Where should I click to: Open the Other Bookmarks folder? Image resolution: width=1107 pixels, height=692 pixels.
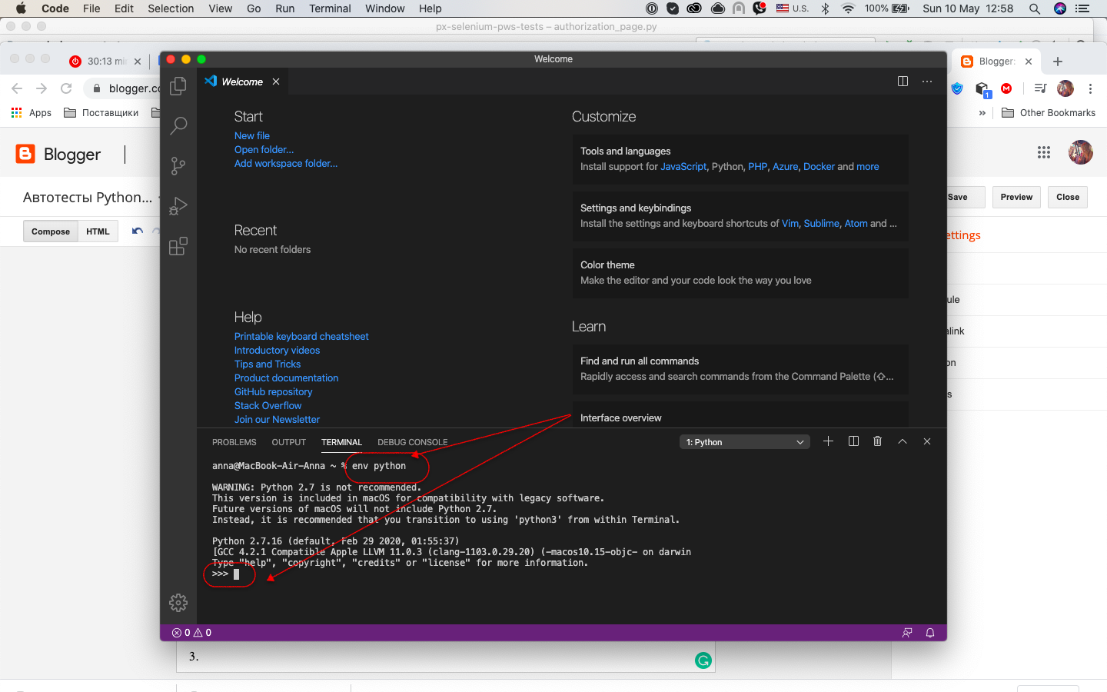point(1049,113)
